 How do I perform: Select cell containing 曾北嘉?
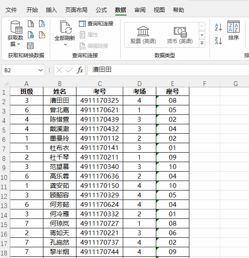click(x=60, y=110)
